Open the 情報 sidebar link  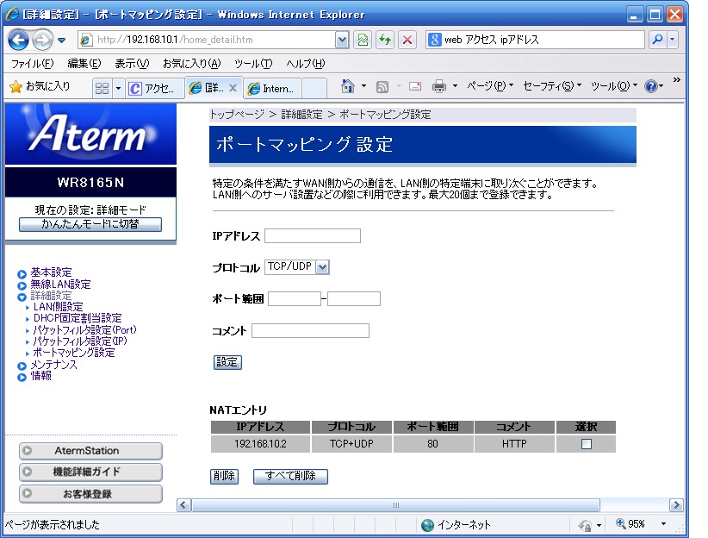point(40,376)
